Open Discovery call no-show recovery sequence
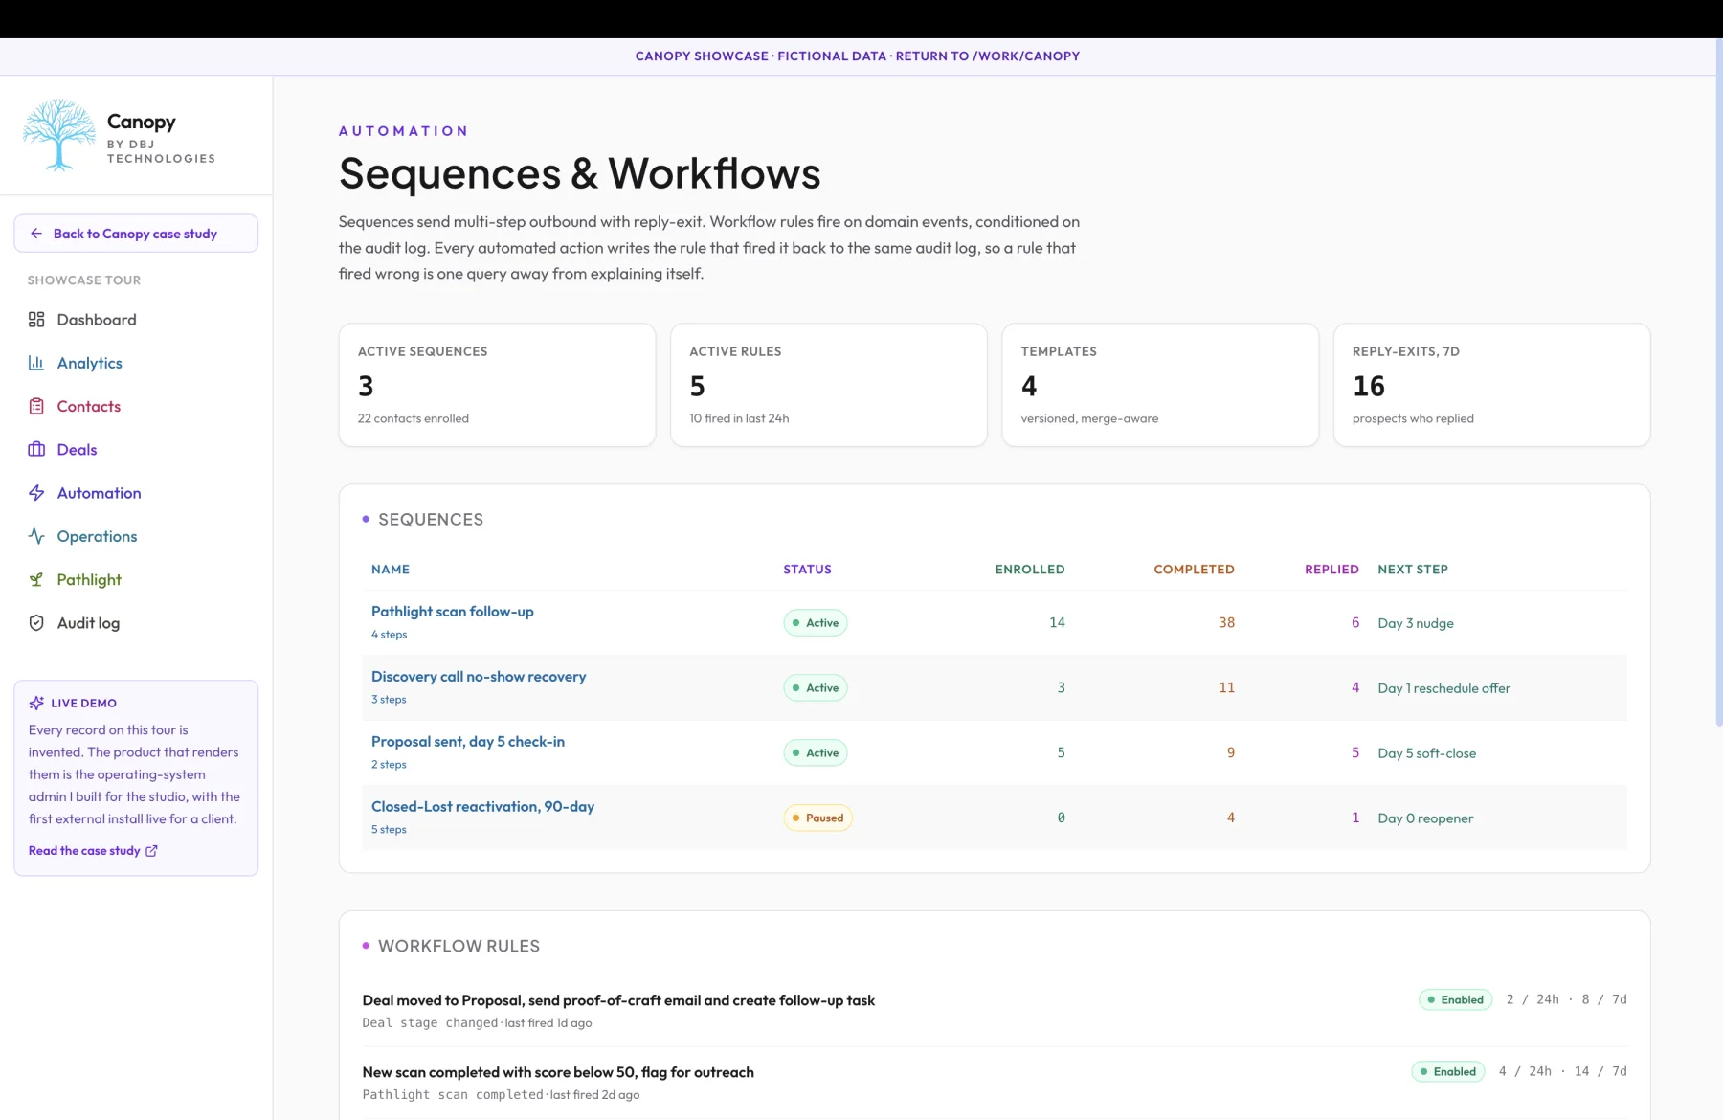 (x=479, y=676)
